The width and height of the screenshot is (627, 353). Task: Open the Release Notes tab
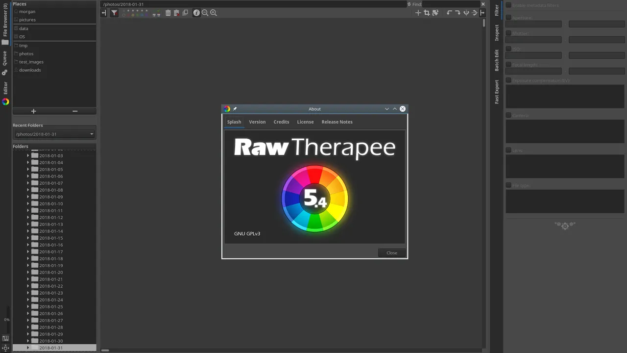[337, 122]
